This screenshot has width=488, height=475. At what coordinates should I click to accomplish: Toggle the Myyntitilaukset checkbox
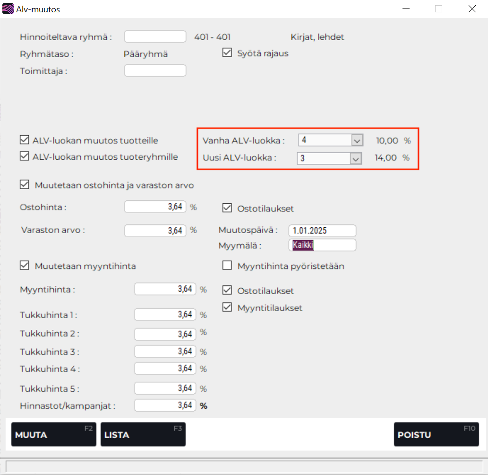tap(227, 308)
